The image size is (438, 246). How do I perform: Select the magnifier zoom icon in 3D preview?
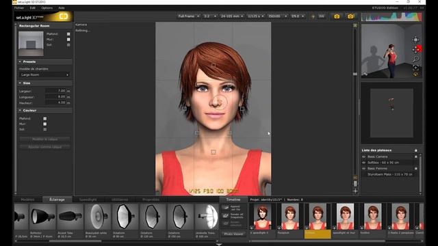415,59
